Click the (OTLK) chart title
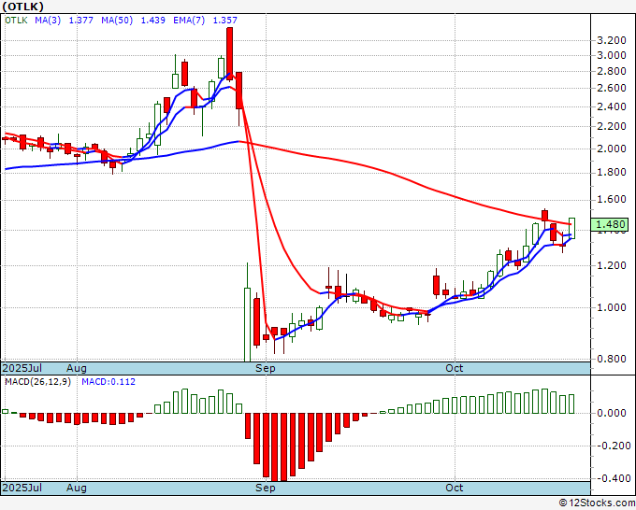 [x=22, y=7]
